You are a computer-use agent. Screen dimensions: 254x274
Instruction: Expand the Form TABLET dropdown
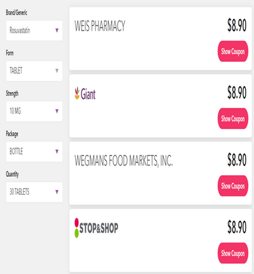[34, 71]
